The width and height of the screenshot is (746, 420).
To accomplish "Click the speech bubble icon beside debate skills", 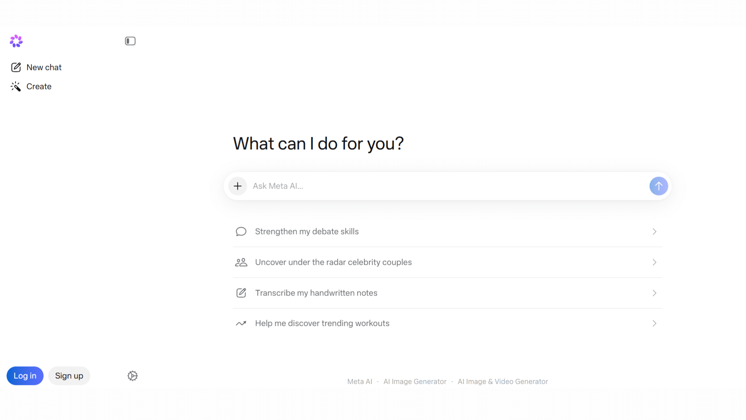I will (241, 231).
